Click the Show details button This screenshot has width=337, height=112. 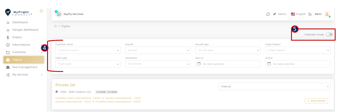[x=316, y=101]
